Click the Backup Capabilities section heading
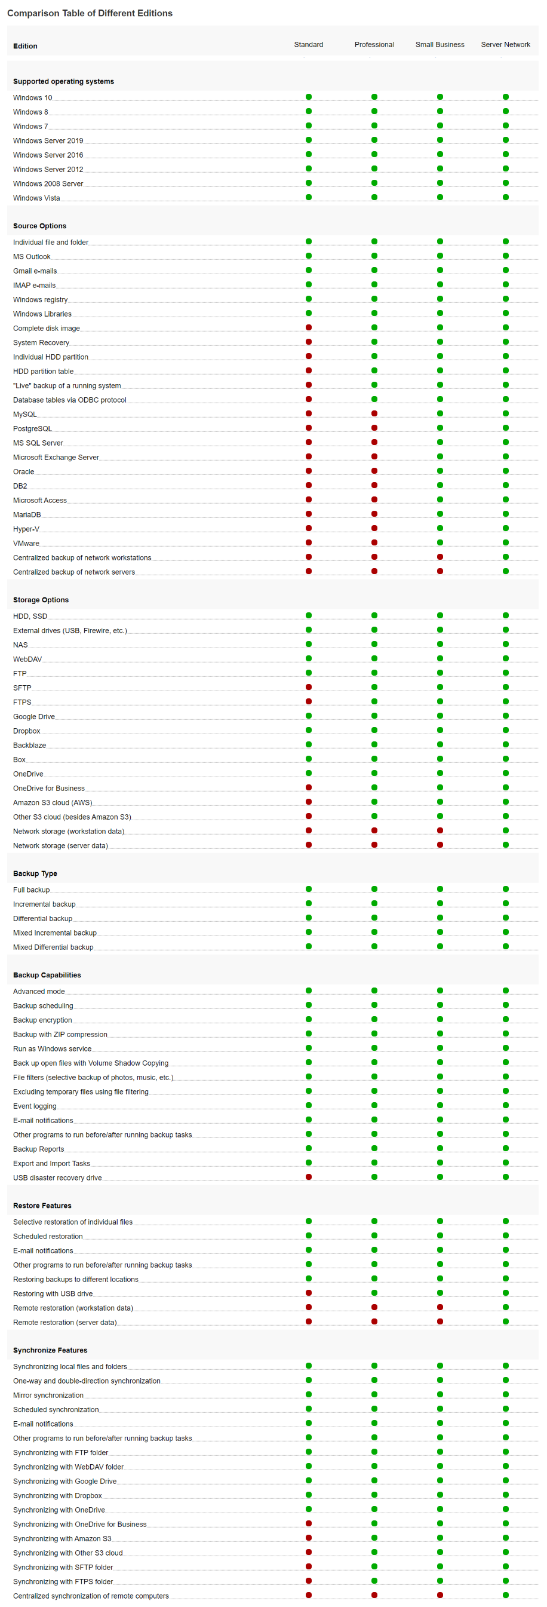Image resolution: width=547 pixels, height=1607 pixels. click(x=47, y=975)
